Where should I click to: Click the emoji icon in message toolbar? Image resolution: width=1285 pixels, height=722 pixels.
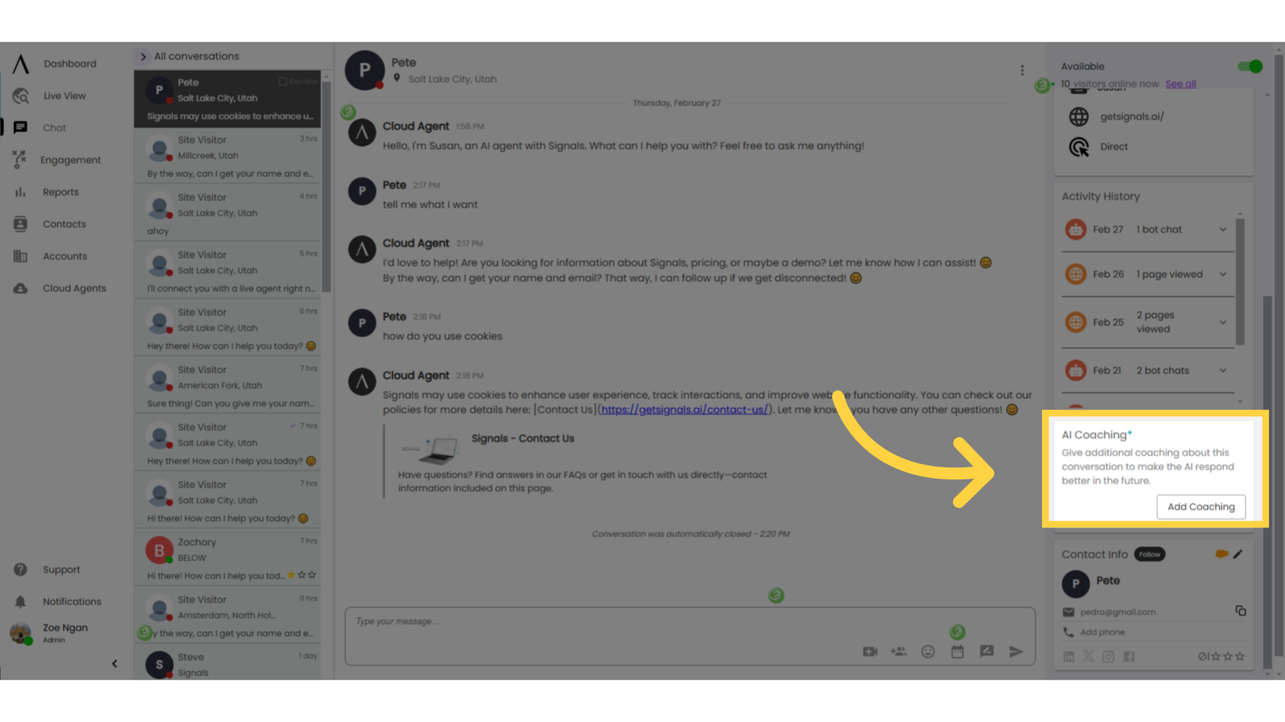pyautogui.click(x=928, y=652)
